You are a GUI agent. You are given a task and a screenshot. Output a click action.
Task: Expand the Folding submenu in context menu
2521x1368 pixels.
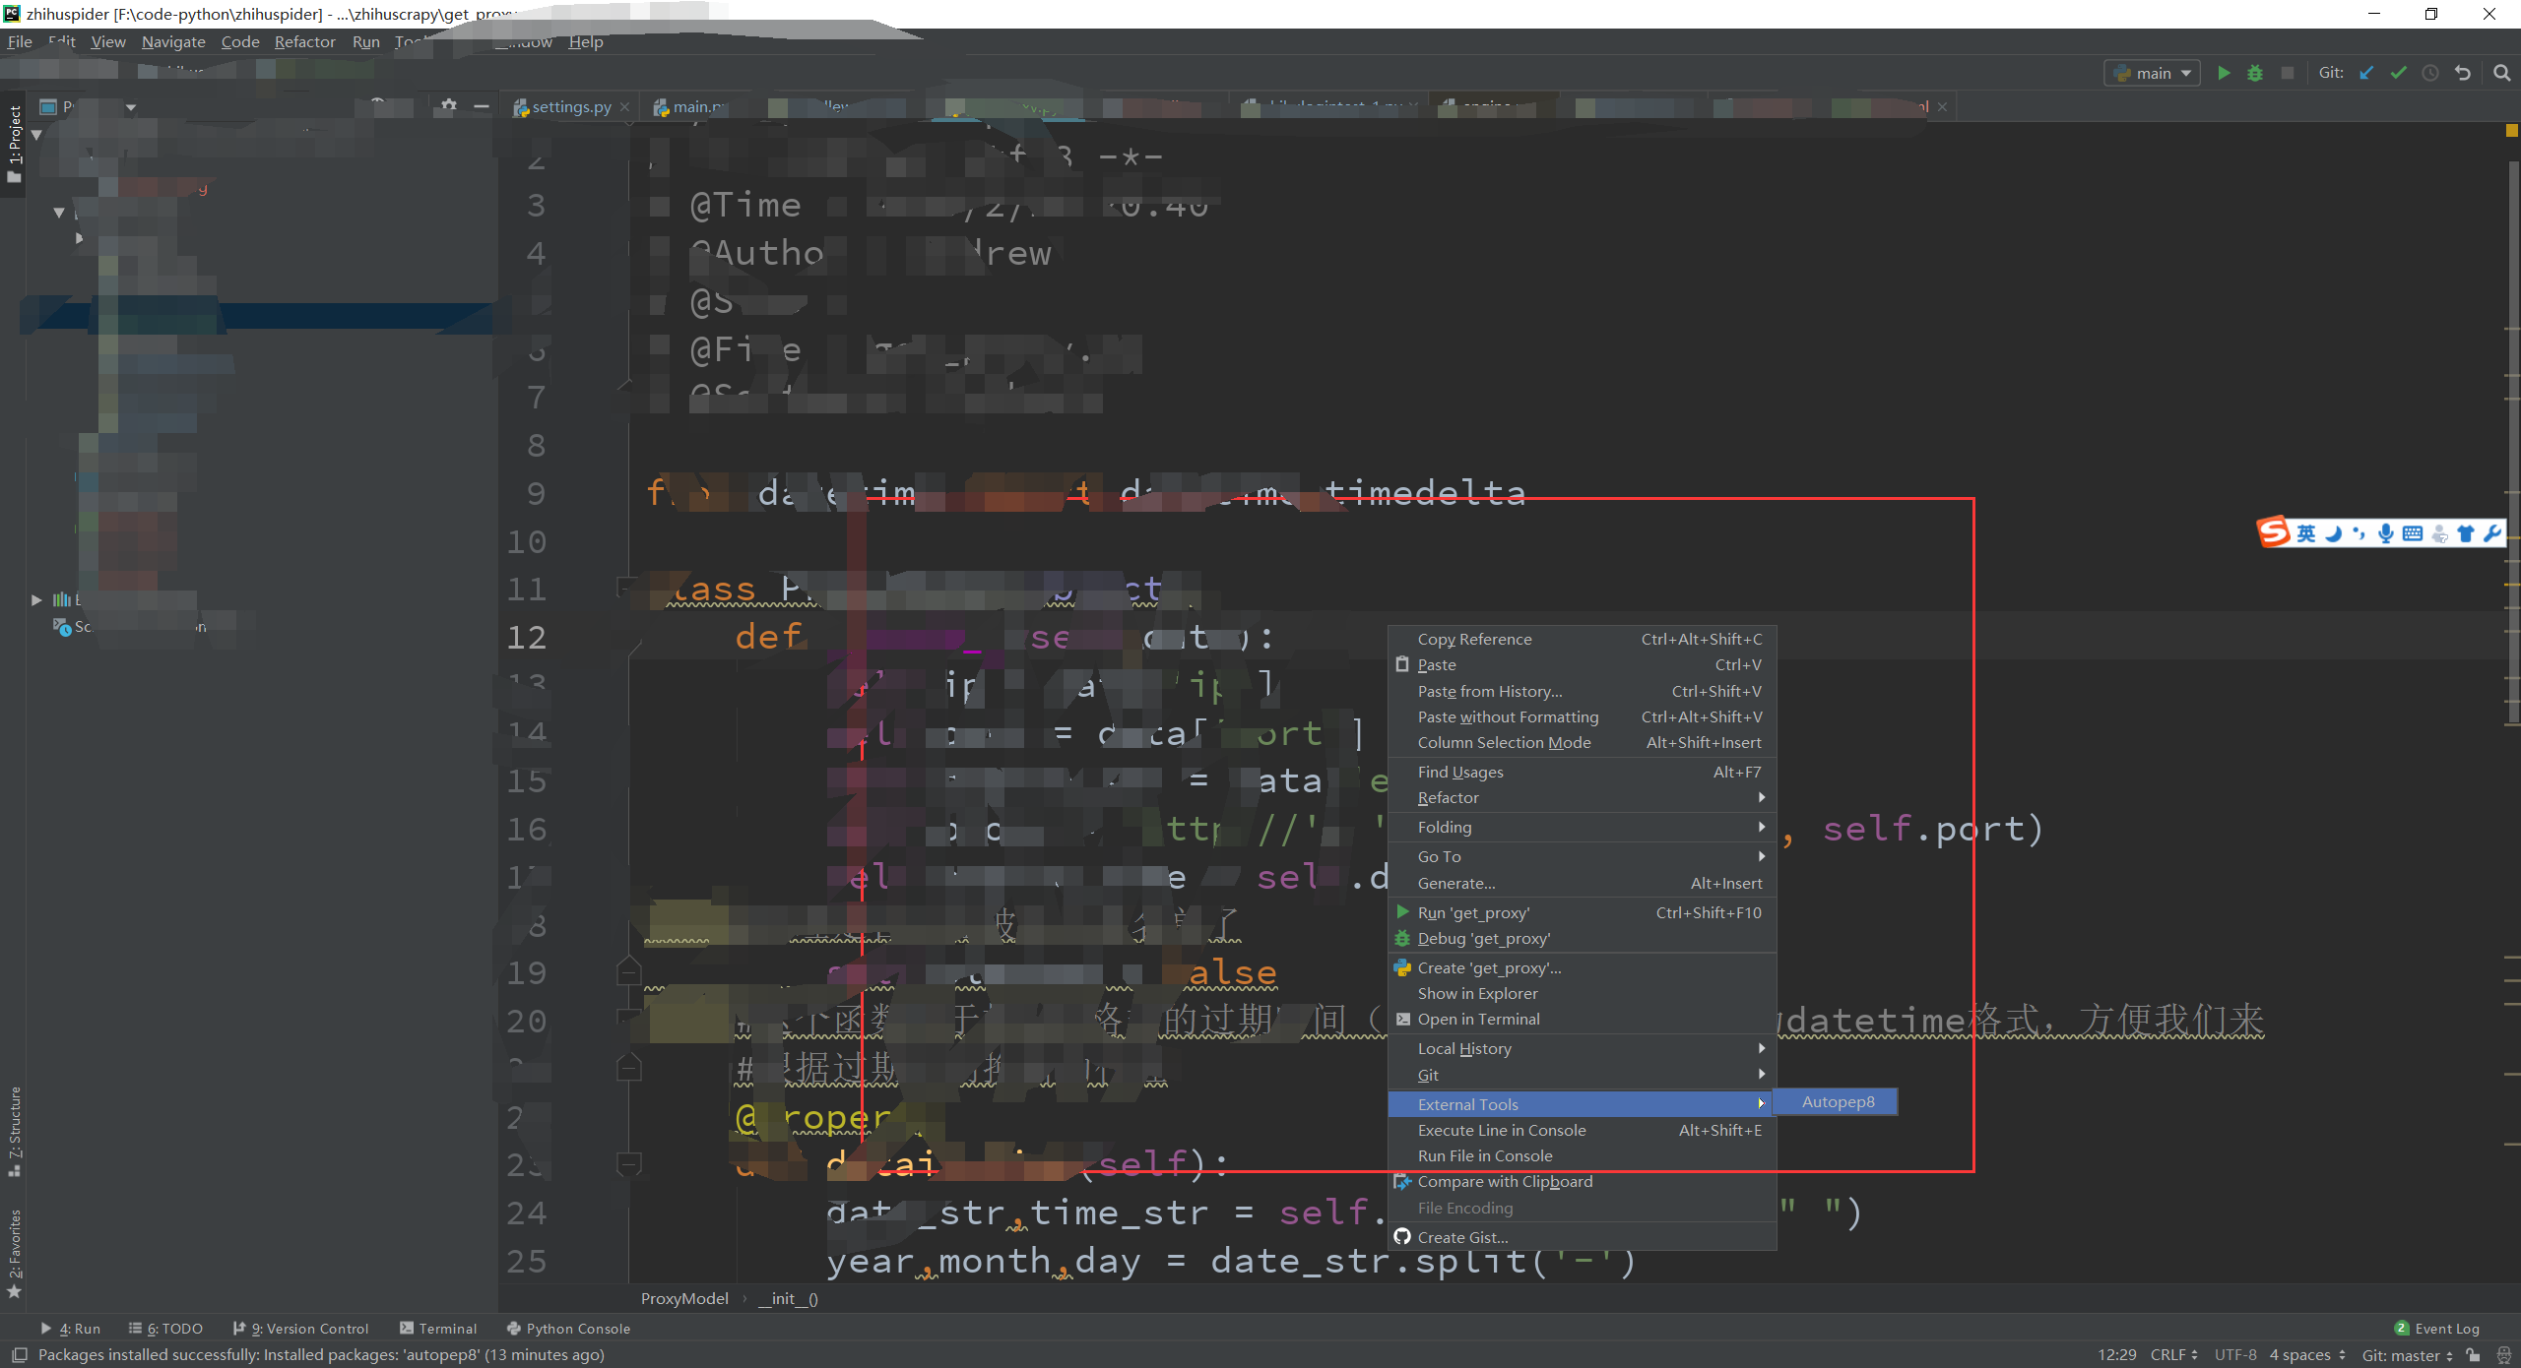pos(1445,827)
